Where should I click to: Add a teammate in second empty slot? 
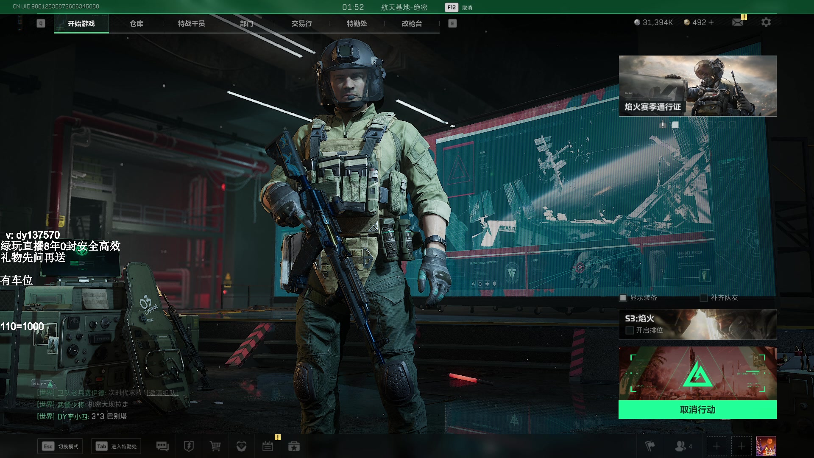[741, 446]
